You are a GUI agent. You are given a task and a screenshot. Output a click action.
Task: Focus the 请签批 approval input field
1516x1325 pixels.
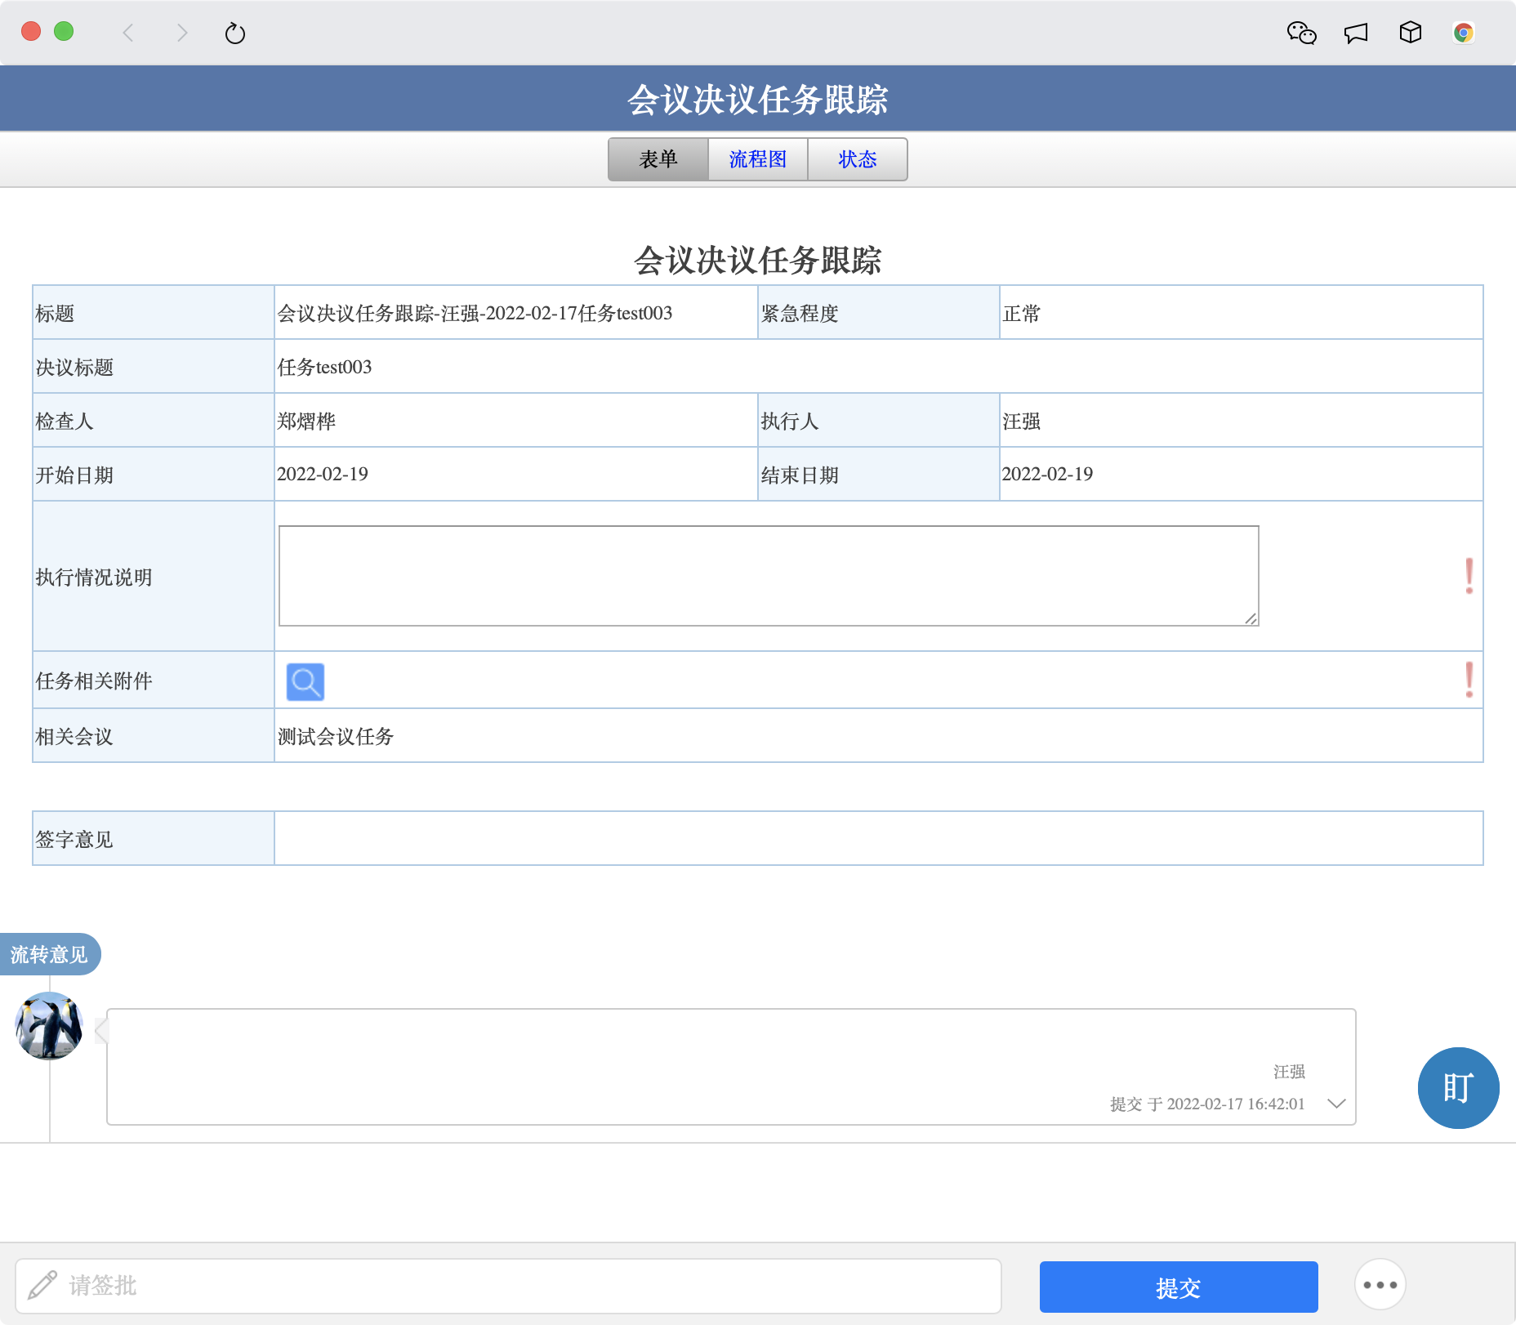point(523,1286)
